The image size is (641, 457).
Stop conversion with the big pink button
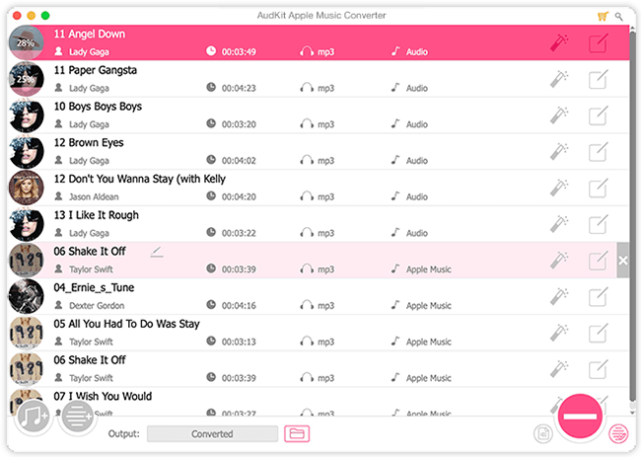580,417
